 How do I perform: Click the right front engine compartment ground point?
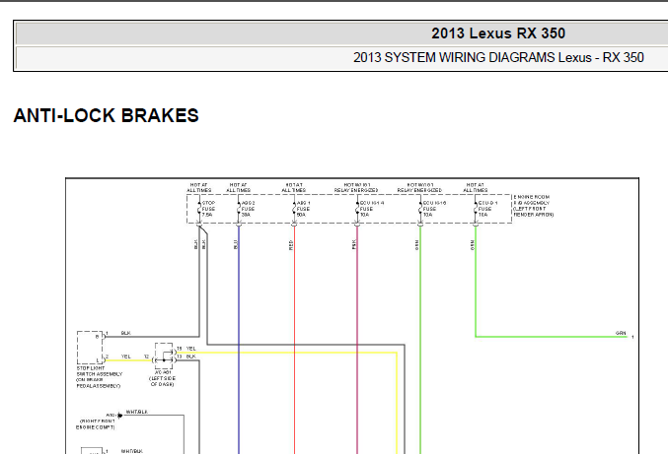click(119, 416)
